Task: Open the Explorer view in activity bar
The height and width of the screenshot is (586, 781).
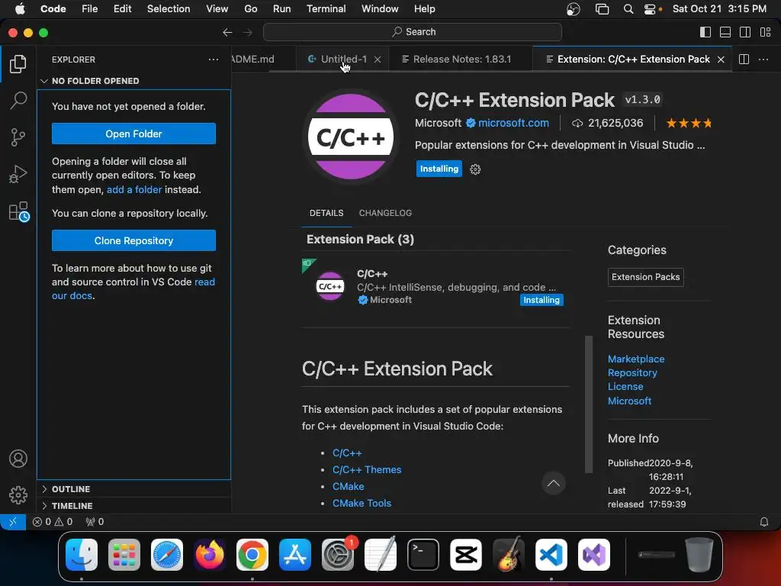Action: coord(18,64)
